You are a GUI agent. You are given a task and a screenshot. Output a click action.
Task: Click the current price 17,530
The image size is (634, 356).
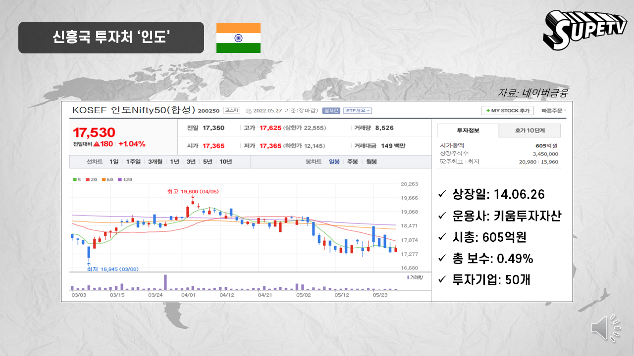[94, 133]
